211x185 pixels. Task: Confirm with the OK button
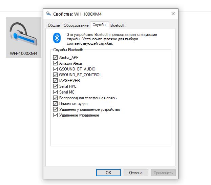(x=108, y=172)
